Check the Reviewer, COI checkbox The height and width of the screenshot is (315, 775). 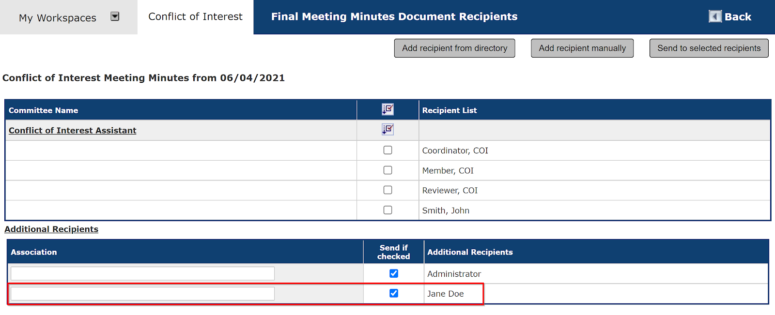(387, 190)
